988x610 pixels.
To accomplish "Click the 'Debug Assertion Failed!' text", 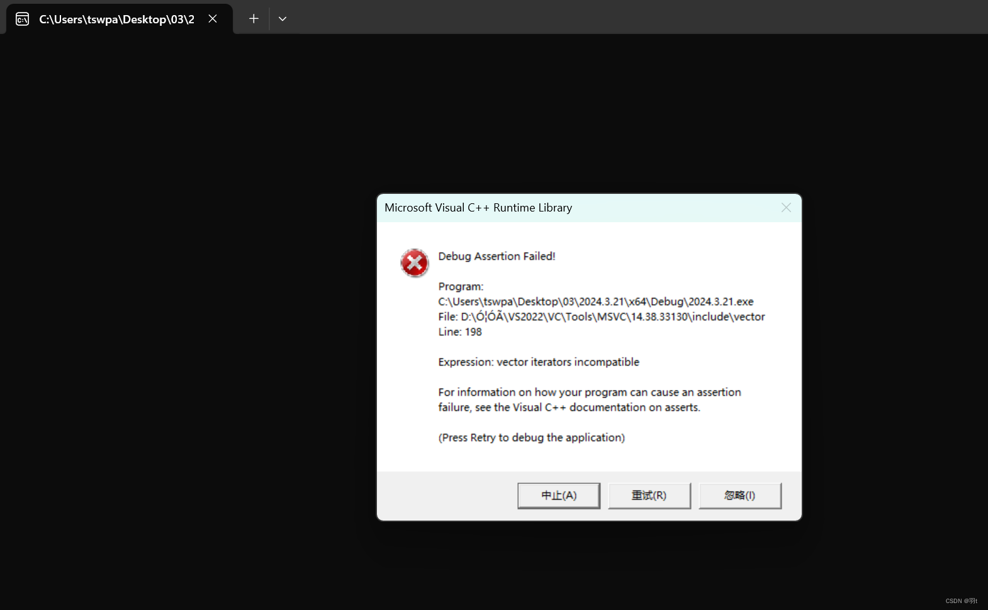I will click(x=497, y=256).
